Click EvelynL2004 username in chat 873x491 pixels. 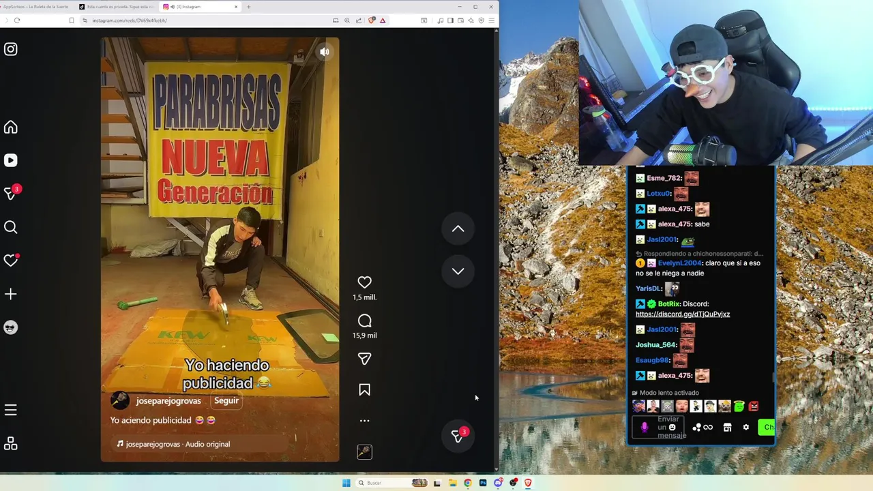tap(680, 263)
